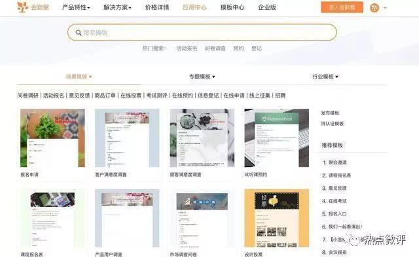Filter by 线上征集 category
Screen dimensions: 419x258
coord(260,96)
